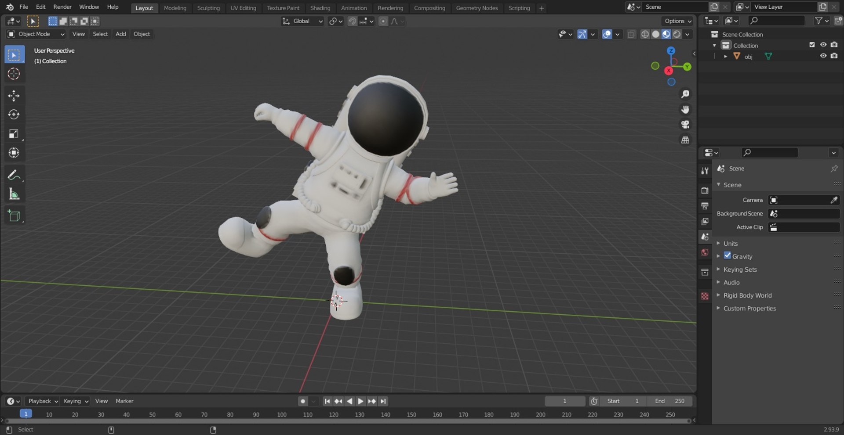This screenshot has width=844, height=435.
Task: Open the Texture properties tab
Action: [705, 296]
